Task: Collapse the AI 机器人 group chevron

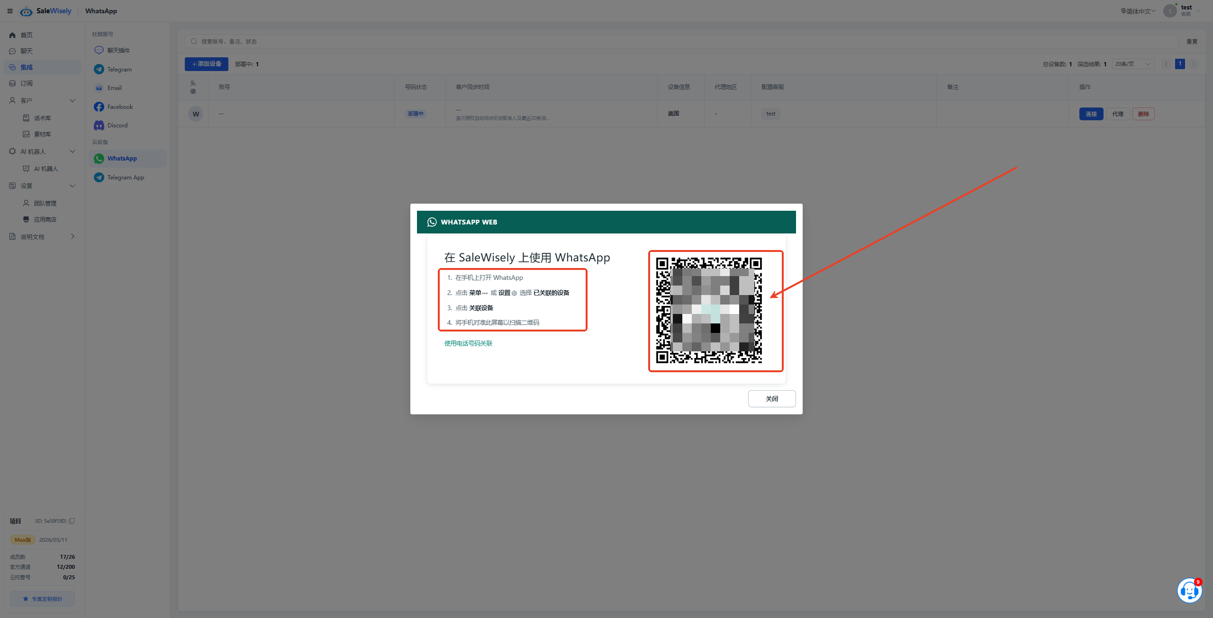Action: coord(72,152)
